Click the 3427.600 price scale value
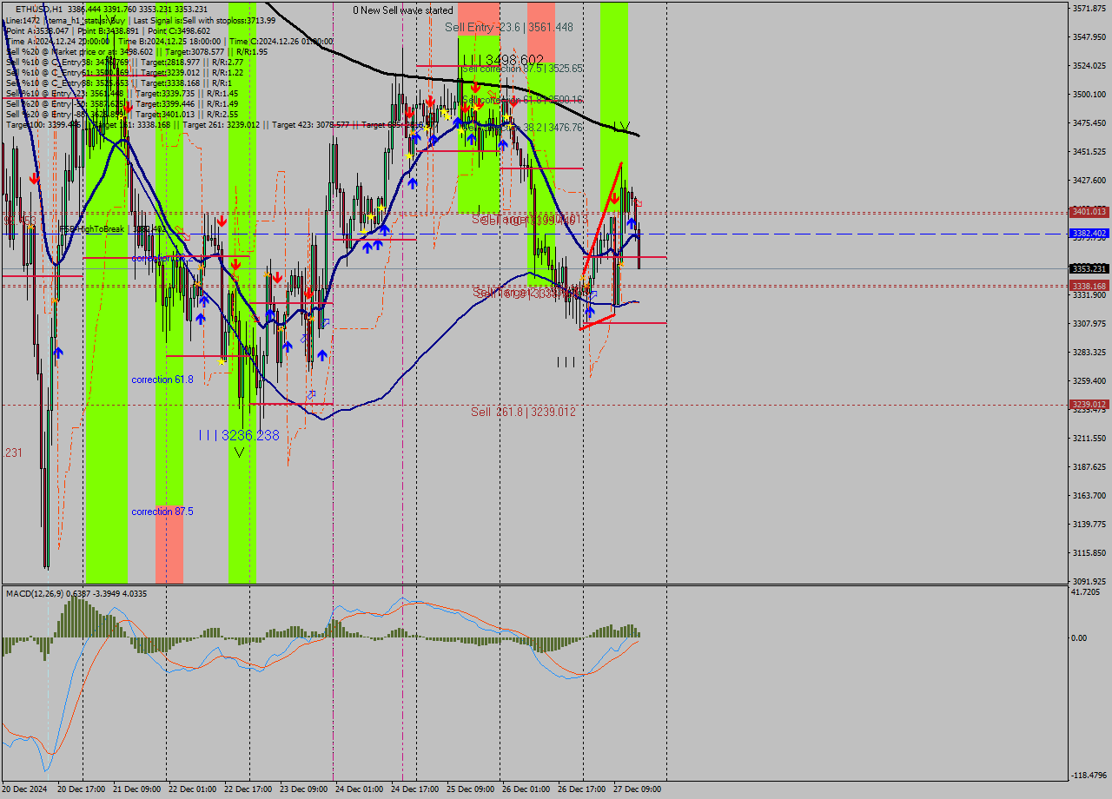Screen dimensions: 1112x799 1089,181
